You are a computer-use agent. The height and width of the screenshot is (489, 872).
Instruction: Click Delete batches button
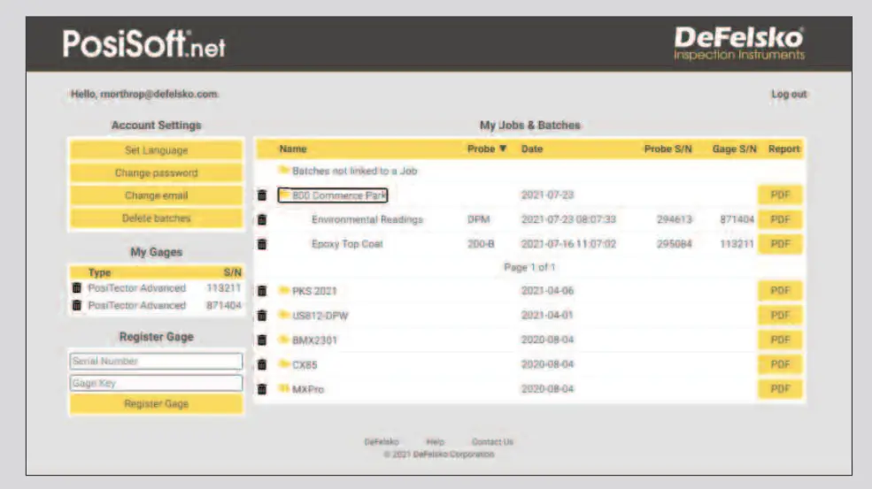point(157,218)
